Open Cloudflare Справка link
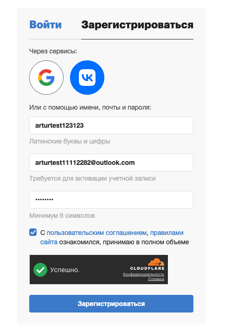Viewport: 243px width, 332px height. (x=156, y=279)
